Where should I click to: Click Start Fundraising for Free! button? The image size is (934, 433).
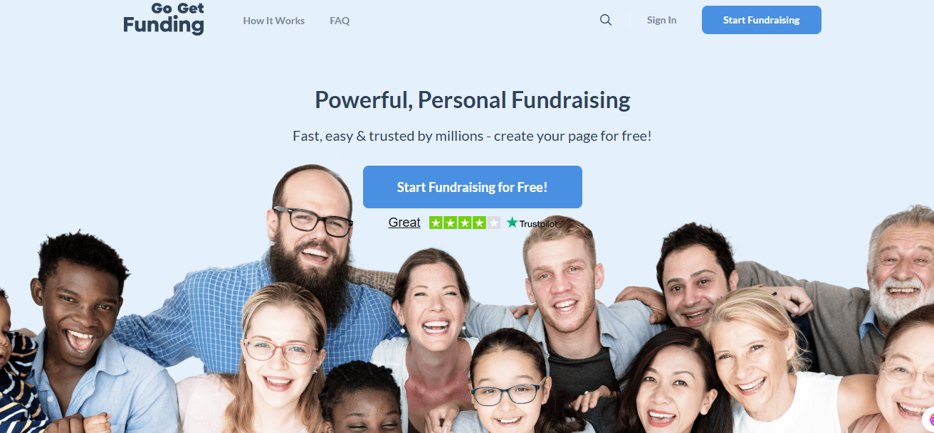pyautogui.click(x=473, y=187)
